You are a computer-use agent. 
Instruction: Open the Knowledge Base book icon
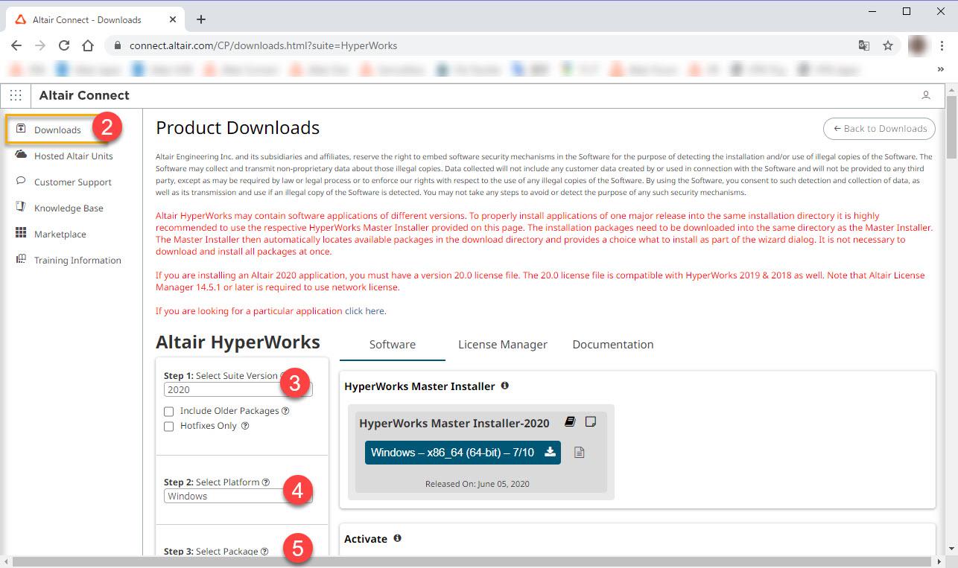tap(22, 208)
